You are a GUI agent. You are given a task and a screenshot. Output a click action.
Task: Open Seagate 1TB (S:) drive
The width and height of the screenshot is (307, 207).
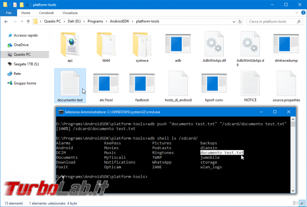pos(26,64)
